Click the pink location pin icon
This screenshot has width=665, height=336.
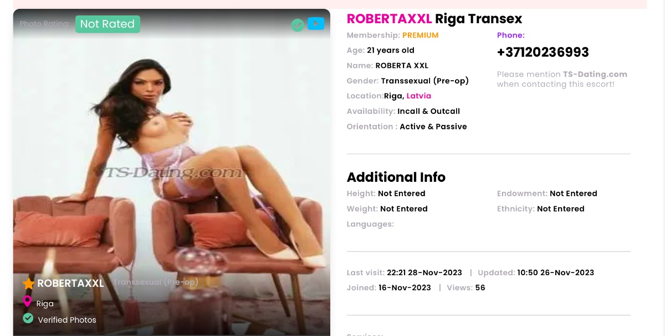[27, 301]
